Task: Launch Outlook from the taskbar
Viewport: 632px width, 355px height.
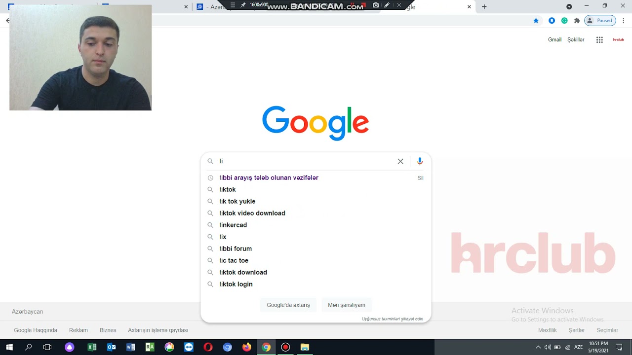Action: pyautogui.click(x=112, y=347)
